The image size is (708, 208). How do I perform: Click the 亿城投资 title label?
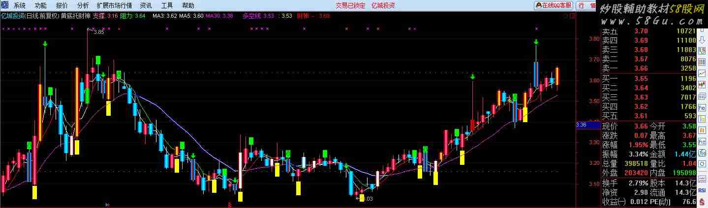click(x=383, y=5)
